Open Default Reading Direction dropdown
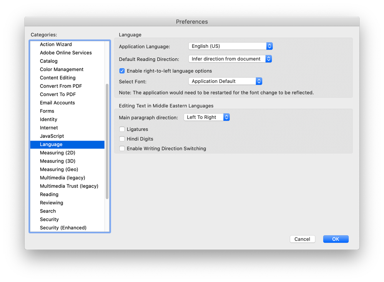This screenshot has width=384, height=282. [230, 59]
